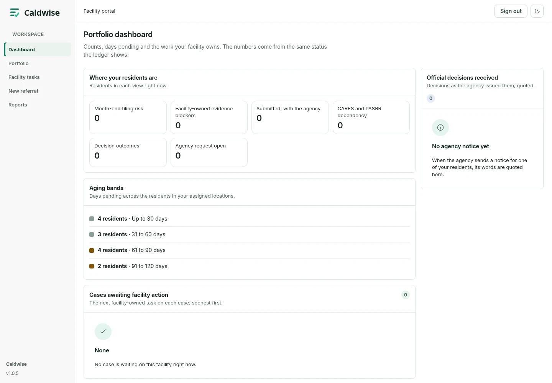Open CARES and PASRR dependency card
Viewport: 552px width, 383px height.
(x=371, y=117)
